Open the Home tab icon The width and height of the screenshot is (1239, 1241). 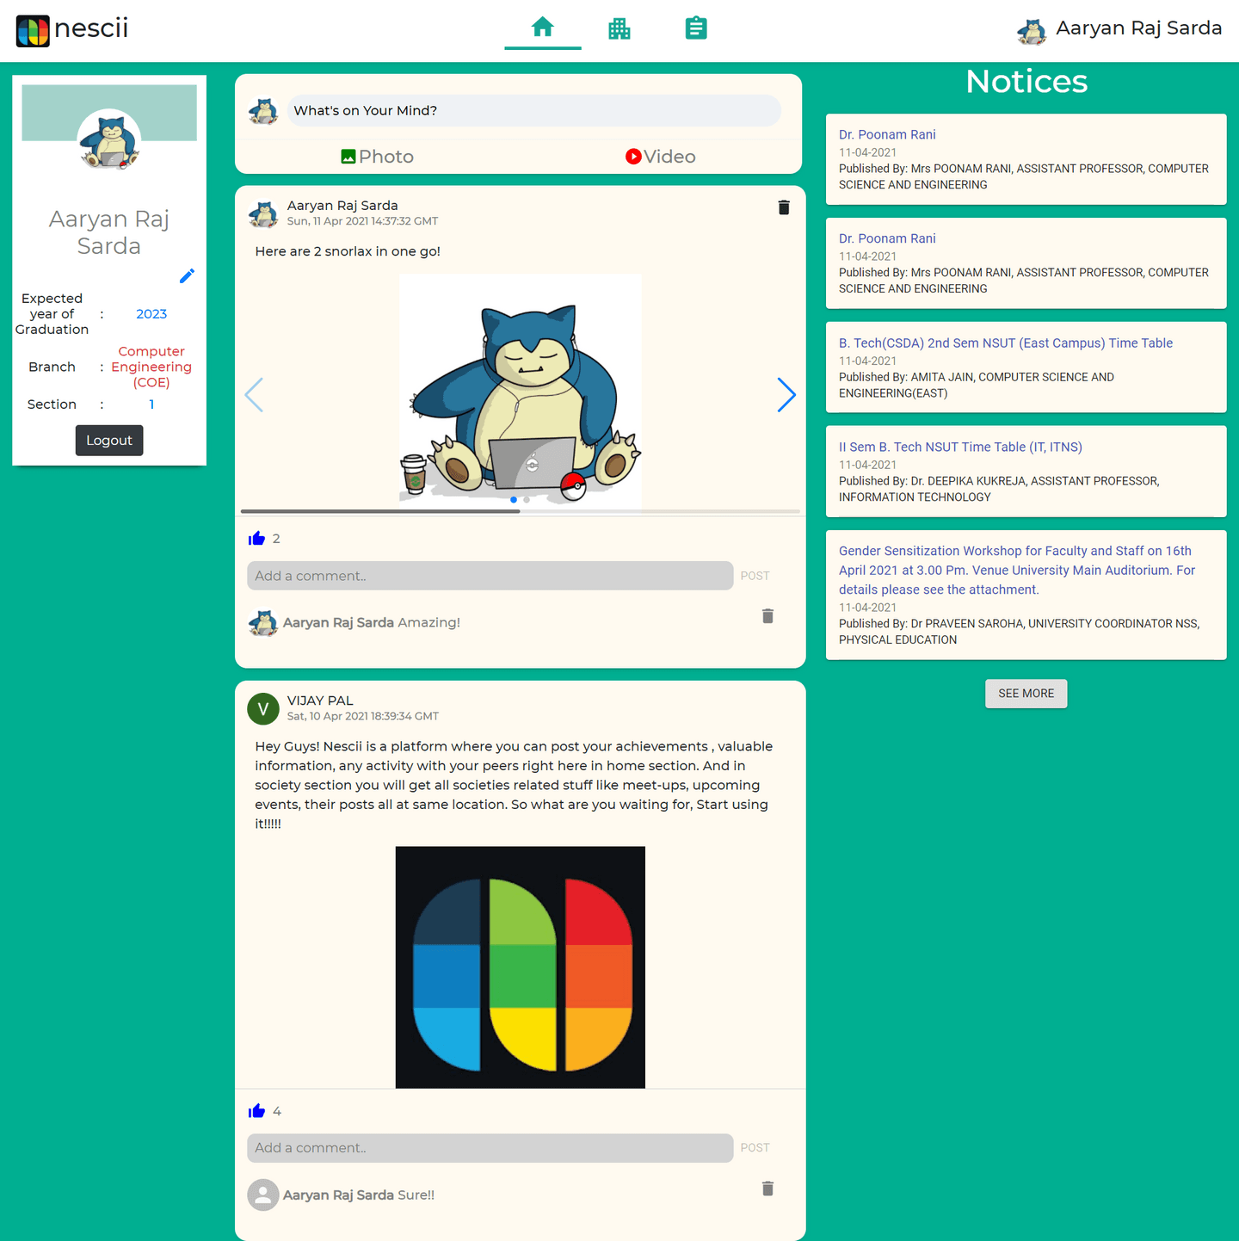click(542, 28)
